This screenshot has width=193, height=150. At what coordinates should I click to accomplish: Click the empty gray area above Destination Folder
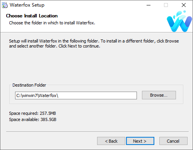(x=96, y=66)
